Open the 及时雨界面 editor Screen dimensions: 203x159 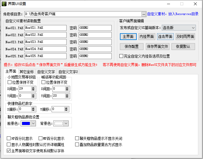click(x=185, y=36)
